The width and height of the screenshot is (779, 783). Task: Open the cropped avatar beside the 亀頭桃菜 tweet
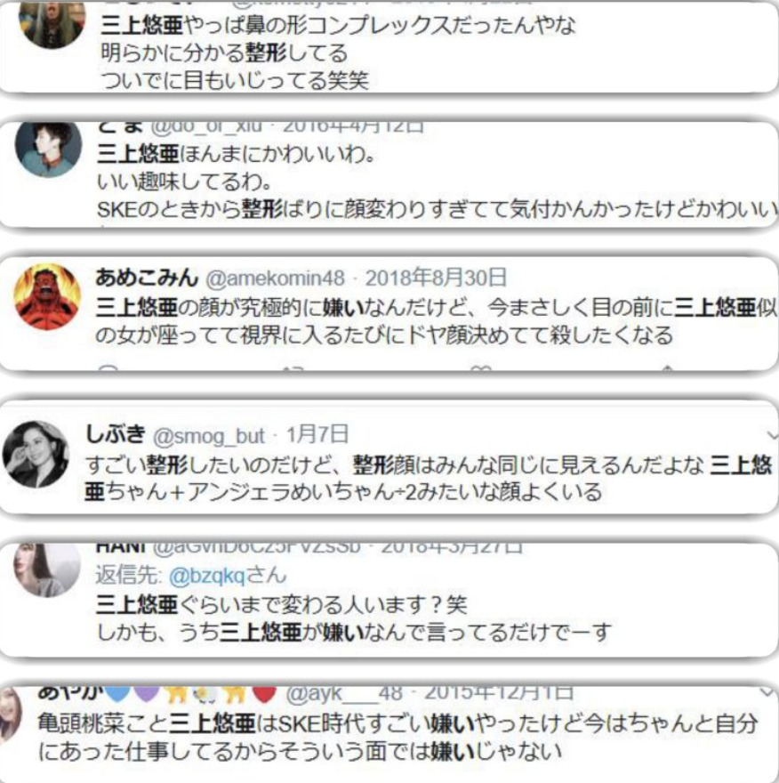pos(10,715)
